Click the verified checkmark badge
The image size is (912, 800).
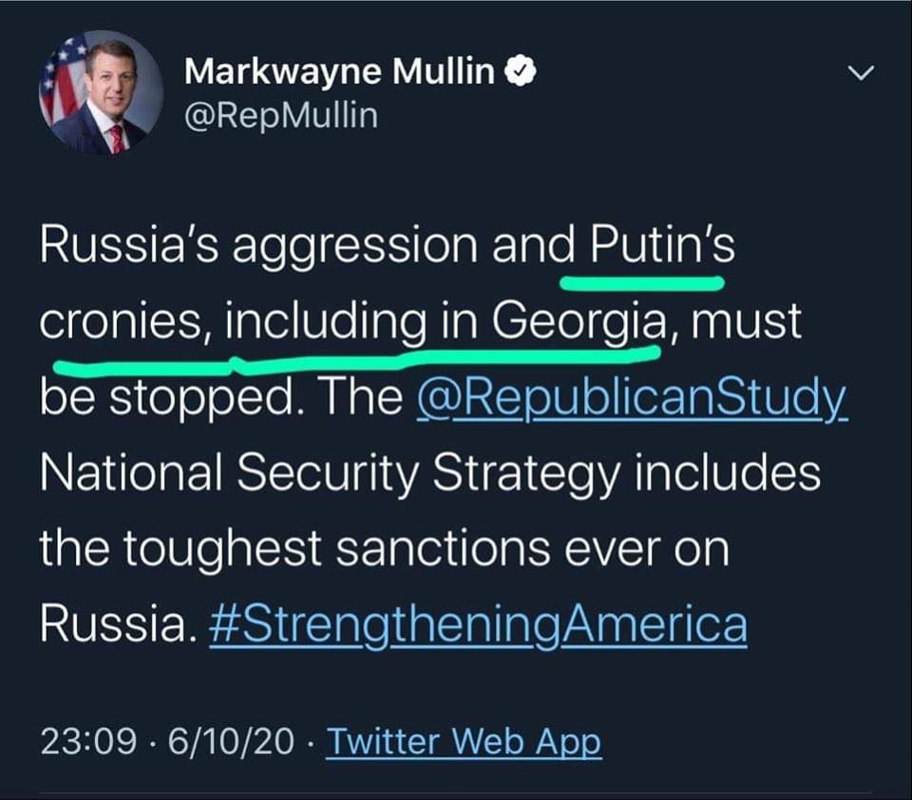pyautogui.click(x=520, y=71)
